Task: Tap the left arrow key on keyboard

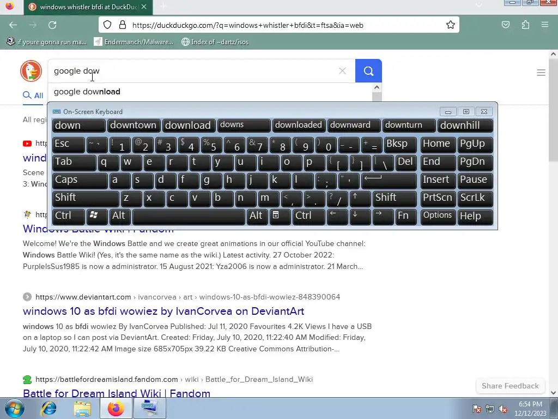Action: [337, 217]
